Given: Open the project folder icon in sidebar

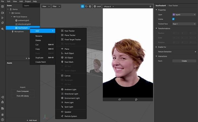Looking at the screenshot, I should point(2,108).
